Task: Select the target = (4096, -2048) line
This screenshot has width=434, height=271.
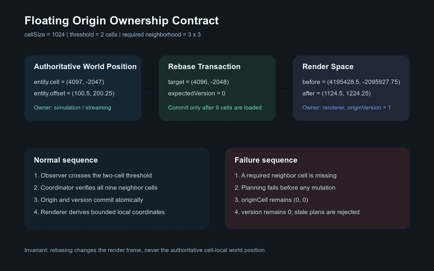Action: coord(199,82)
